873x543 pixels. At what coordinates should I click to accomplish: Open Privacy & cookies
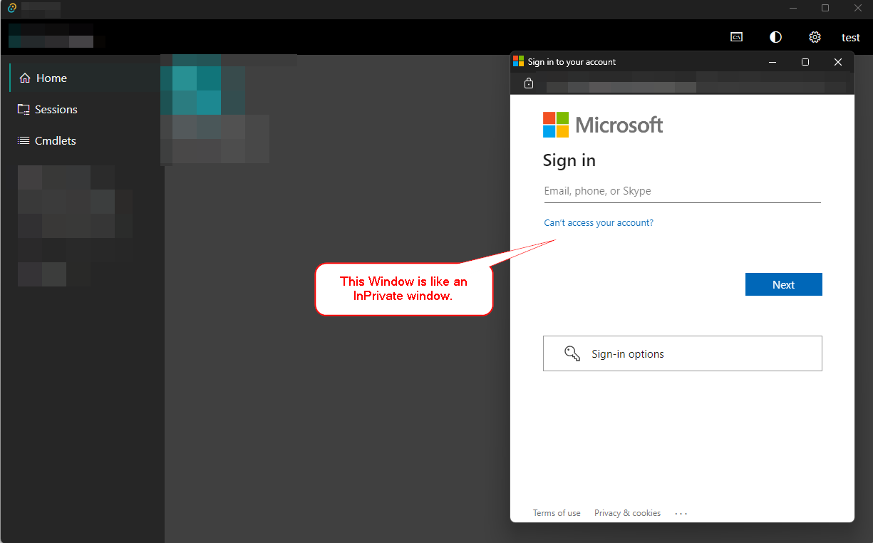click(x=627, y=512)
